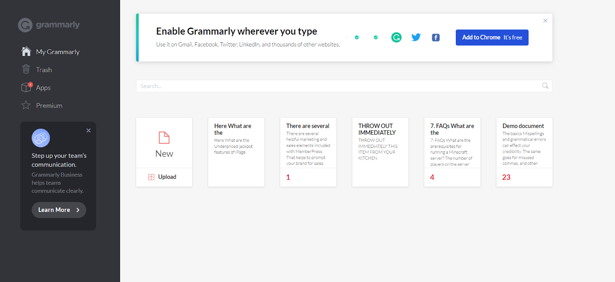The height and width of the screenshot is (282, 615).
Task: Open the Apps section
Action: [x=43, y=88]
